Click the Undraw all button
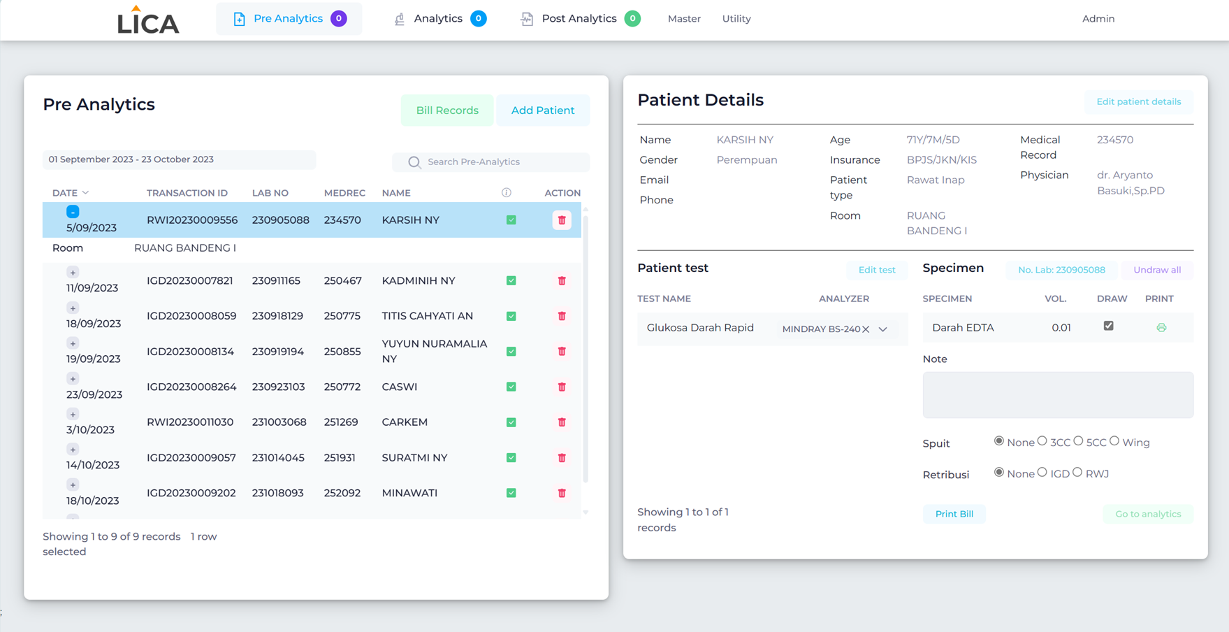This screenshot has height=632, width=1229. 1157,270
